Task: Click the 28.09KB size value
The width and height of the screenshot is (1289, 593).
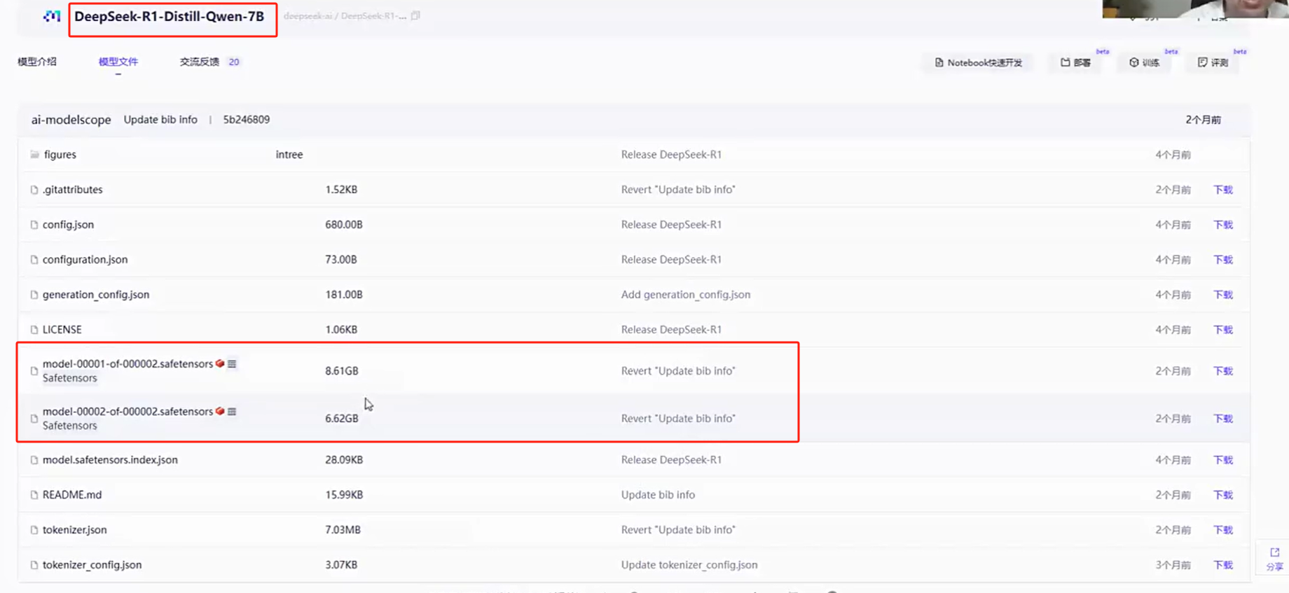Action: 344,460
